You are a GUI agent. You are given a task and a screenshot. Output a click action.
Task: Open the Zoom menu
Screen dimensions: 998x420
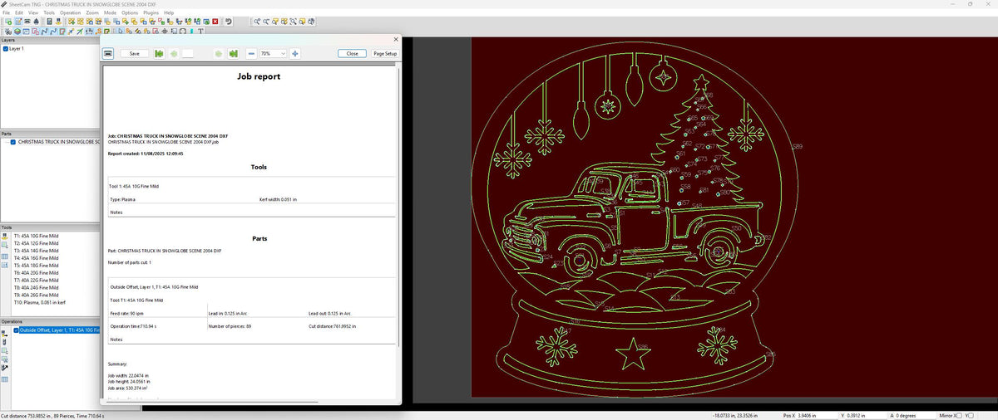(92, 13)
